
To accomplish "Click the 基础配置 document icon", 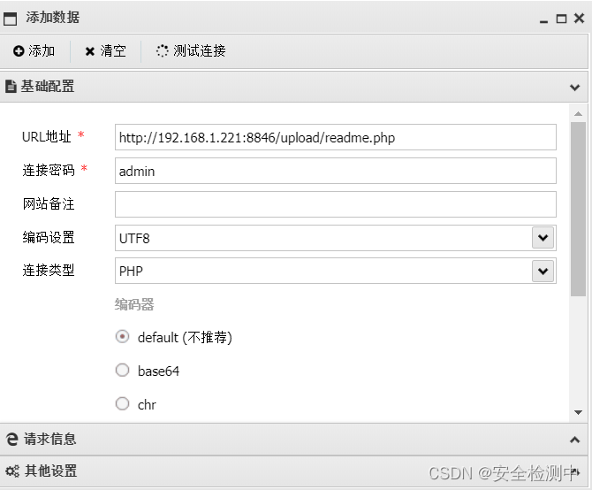I will tap(11, 87).
